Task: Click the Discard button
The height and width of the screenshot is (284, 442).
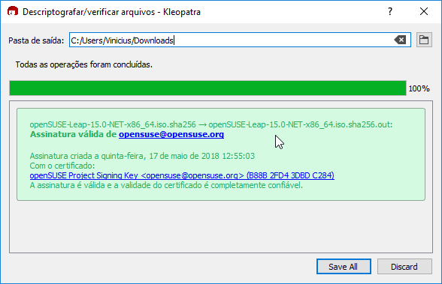Action: click(x=404, y=266)
